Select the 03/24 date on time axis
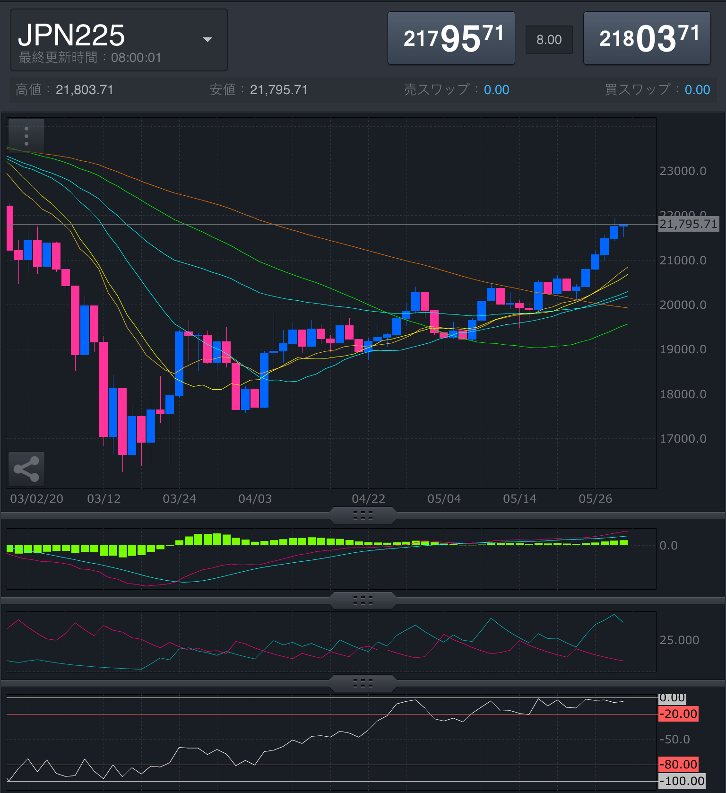Viewport: 726px width, 793px height. [x=179, y=499]
